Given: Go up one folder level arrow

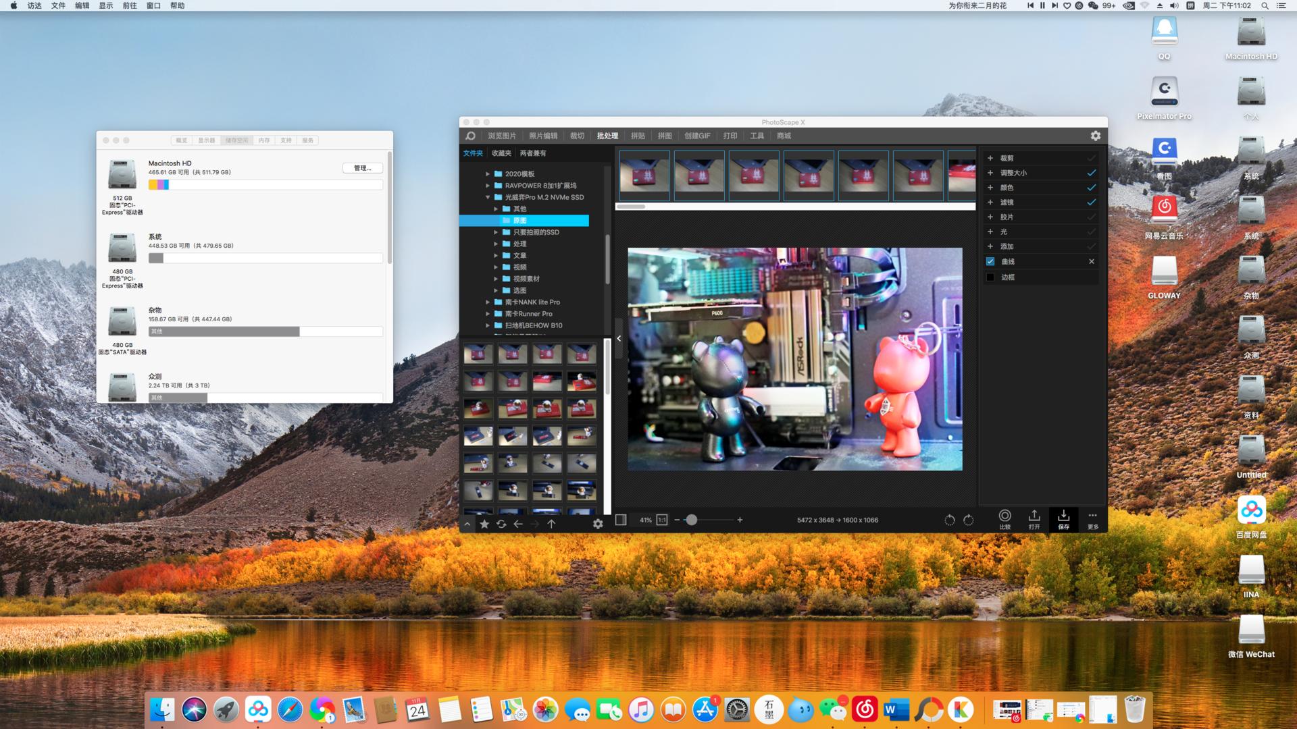Looking at the screenshot, I should [x=551, y=524].
